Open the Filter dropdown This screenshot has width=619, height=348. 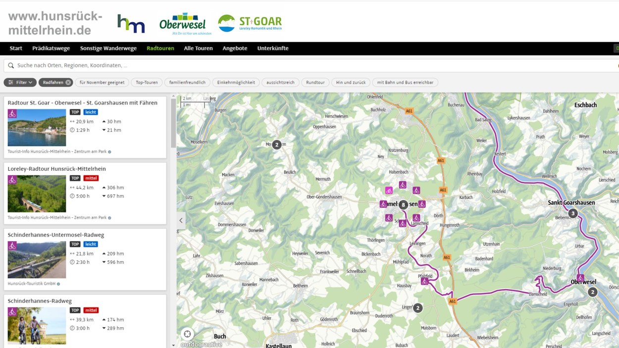tap(20, 83)
